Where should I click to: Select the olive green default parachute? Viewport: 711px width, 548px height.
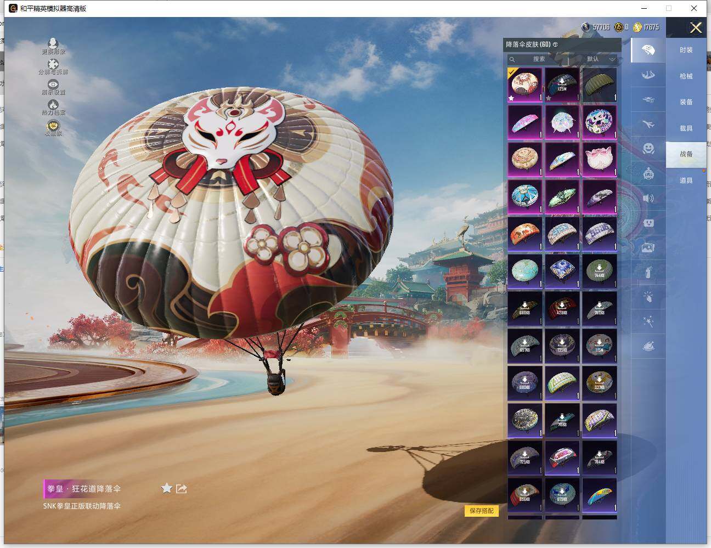click(600, 85)
